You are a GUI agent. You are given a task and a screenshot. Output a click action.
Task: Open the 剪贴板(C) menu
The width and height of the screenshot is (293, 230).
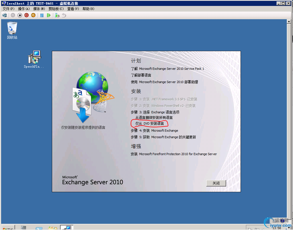click(56, 9)
